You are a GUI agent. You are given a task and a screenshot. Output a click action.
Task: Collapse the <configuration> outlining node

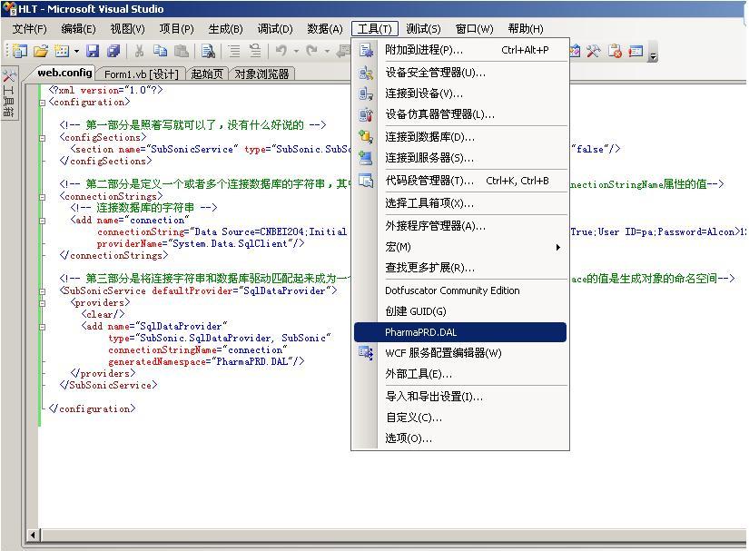tap(43, 103)
